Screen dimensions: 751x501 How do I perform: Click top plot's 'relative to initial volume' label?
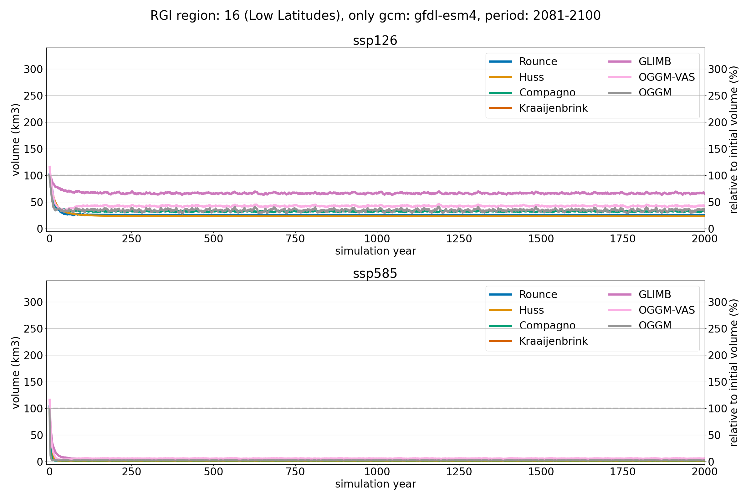734,140
